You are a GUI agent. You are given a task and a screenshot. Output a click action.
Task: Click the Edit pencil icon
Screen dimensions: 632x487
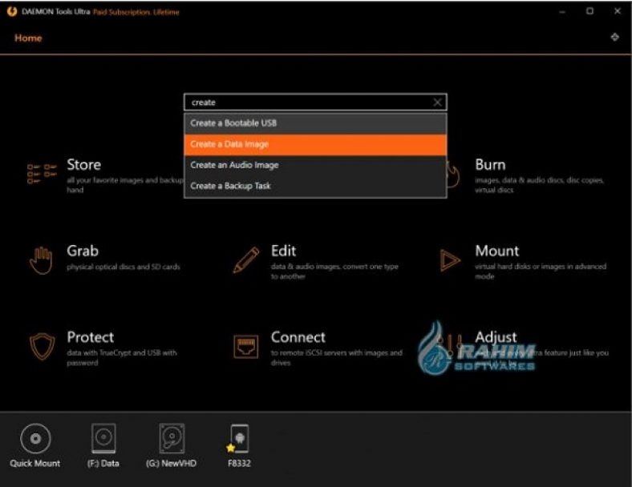[246, 260]
